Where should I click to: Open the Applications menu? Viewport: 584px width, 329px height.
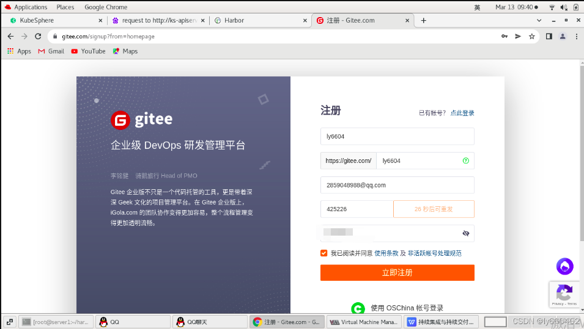tap(26, 7)
